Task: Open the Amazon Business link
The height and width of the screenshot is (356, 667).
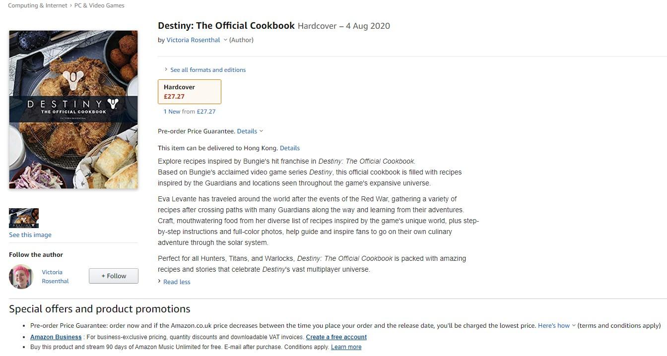Action: (56, 337)
